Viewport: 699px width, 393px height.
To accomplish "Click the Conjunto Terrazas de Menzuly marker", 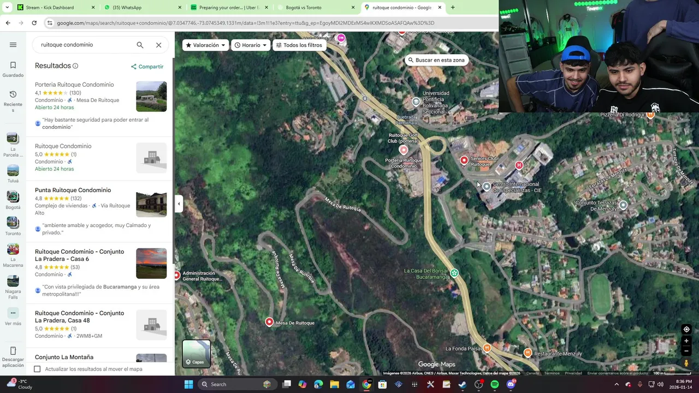I will pos(623,205).
